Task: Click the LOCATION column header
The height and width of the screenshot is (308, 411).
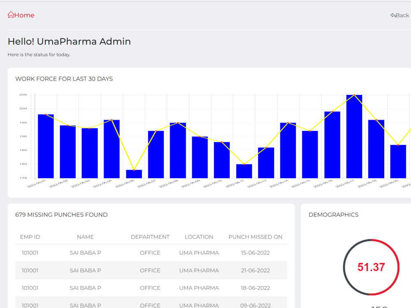Action: pos(199,237)
